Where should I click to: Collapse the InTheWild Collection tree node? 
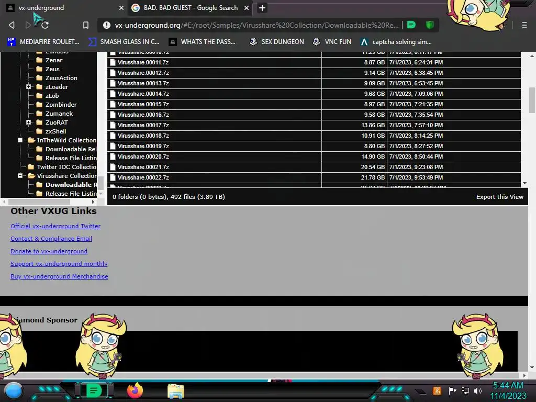coord(20,140)
